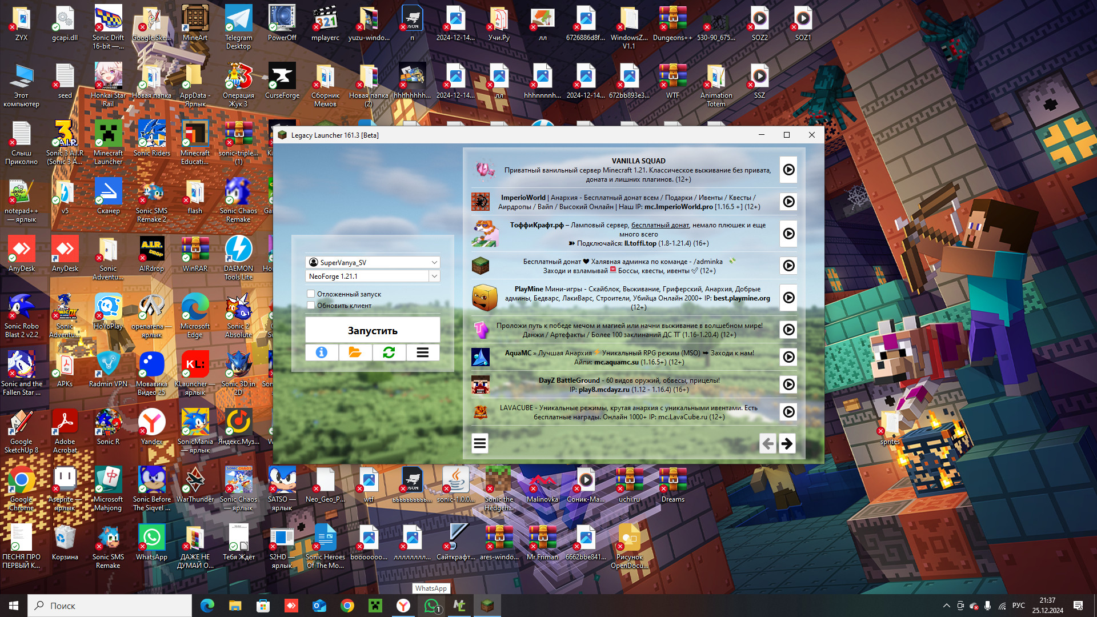Click the AquaMC server play icon
The image size is (1097, 617).
click(788, 357)
